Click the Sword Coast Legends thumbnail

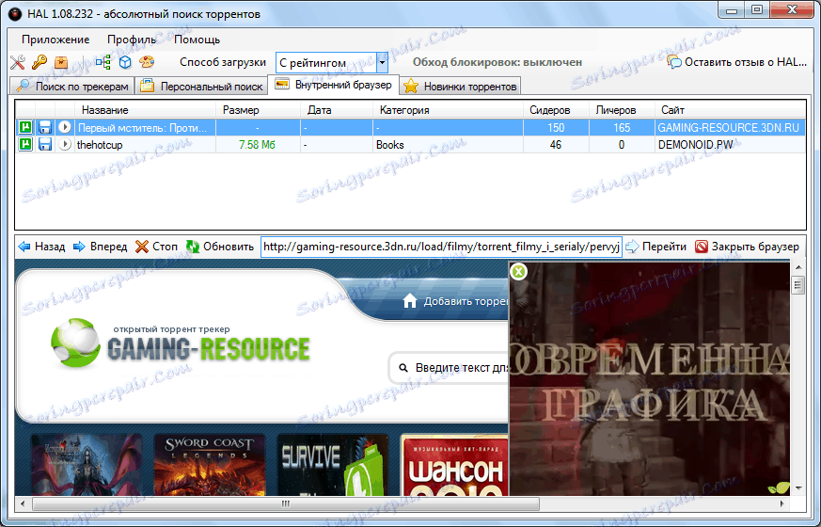point(210,465)
